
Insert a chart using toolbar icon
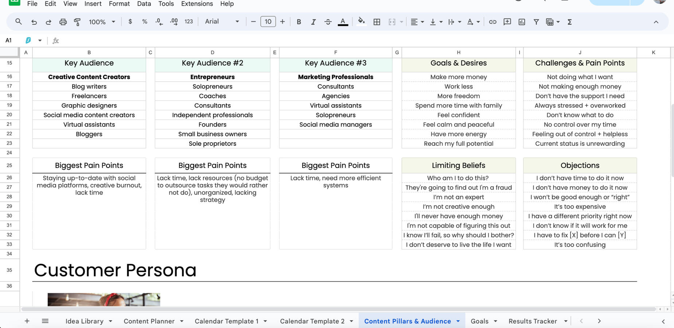pyautogui.click(x=522, y=22)
